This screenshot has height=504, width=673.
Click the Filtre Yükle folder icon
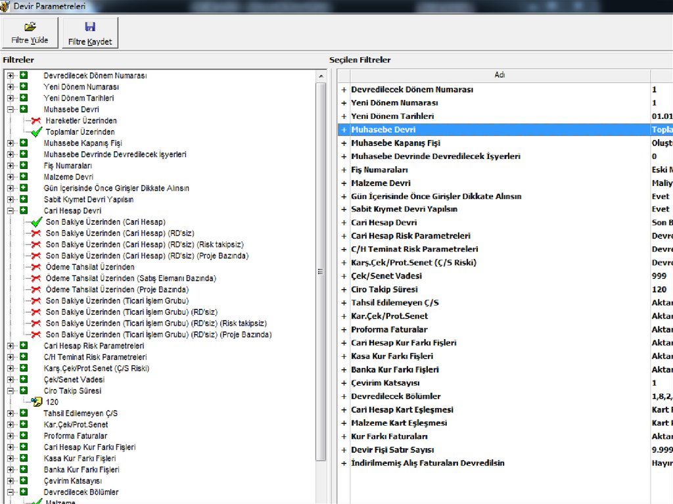30,27
